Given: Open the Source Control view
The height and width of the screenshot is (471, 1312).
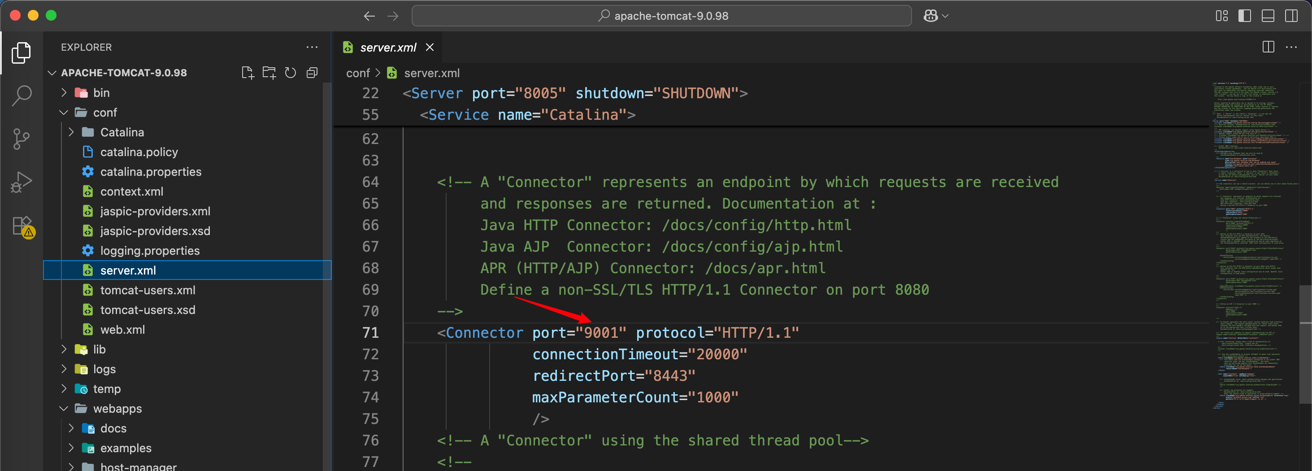Looking at the screenshot, I should tap(21, 139).
